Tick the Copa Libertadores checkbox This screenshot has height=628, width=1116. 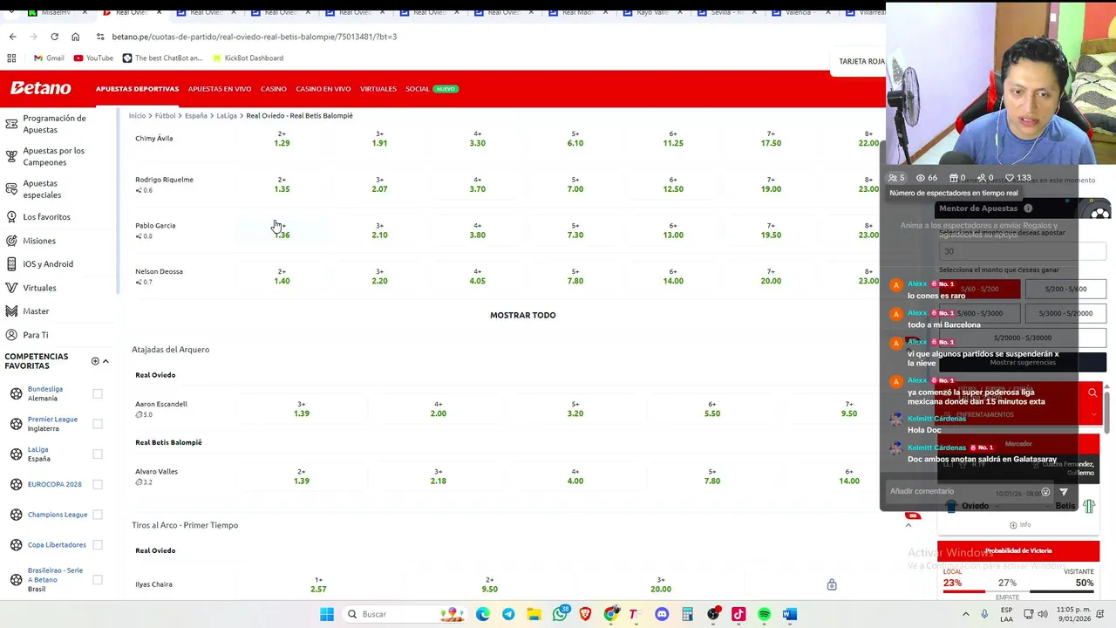coord(98,545)
